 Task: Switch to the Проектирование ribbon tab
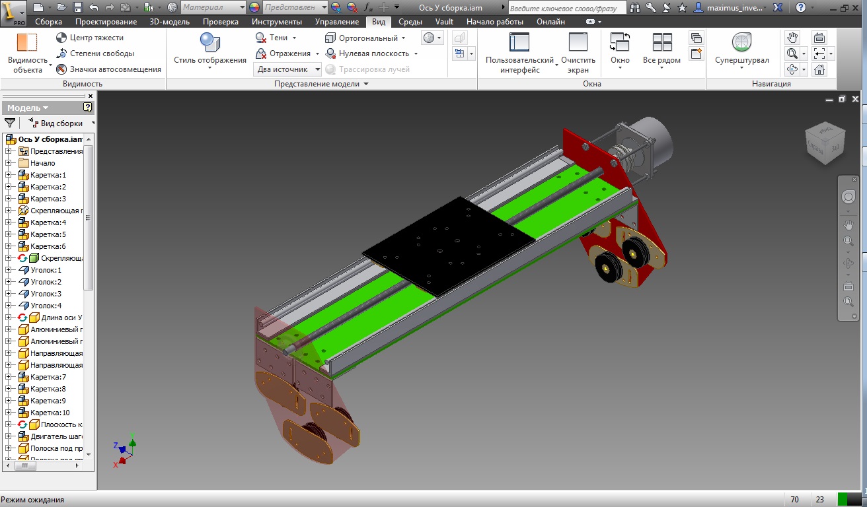[106, 22]
